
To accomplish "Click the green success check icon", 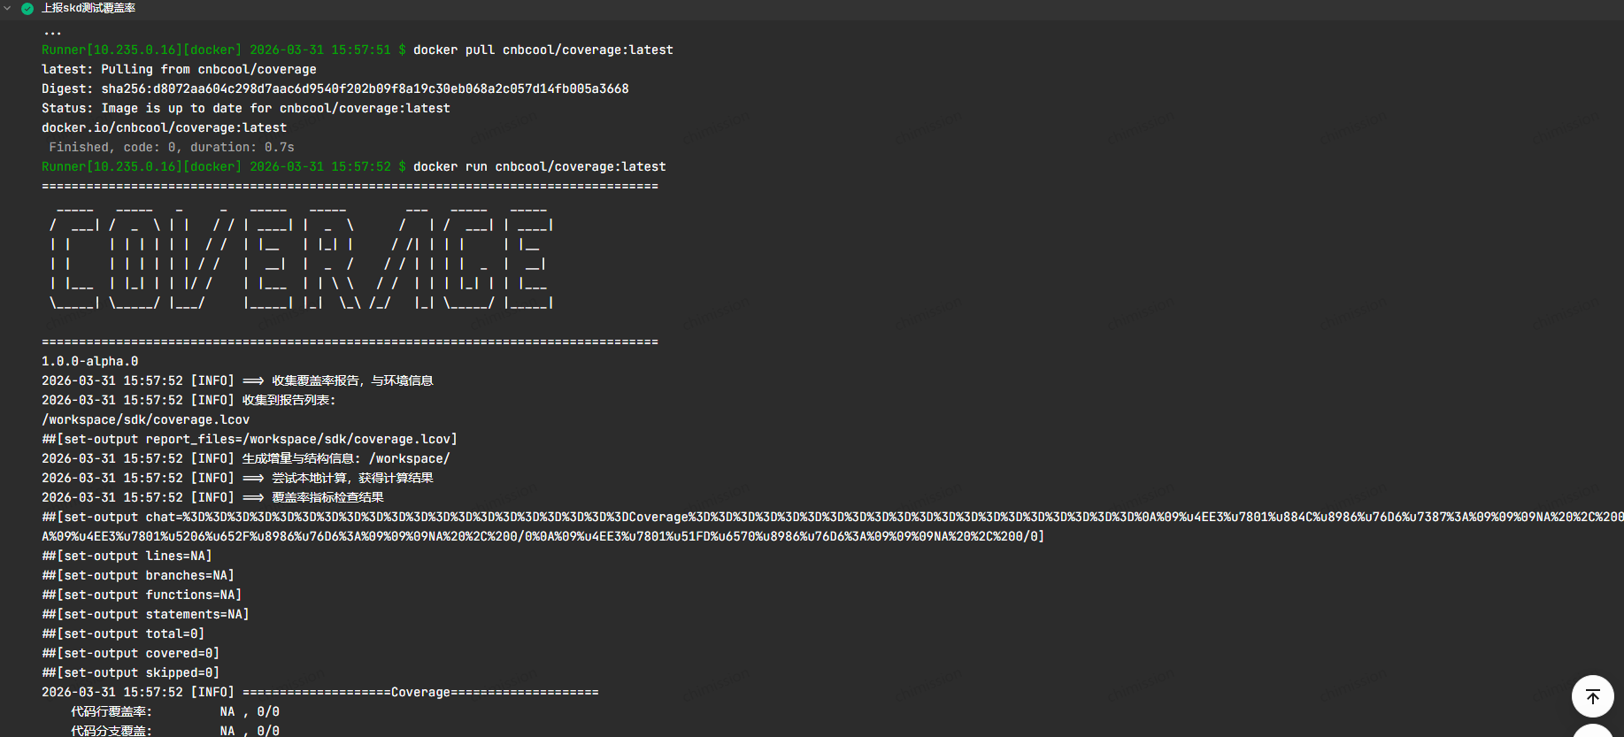I will [27, 9].
